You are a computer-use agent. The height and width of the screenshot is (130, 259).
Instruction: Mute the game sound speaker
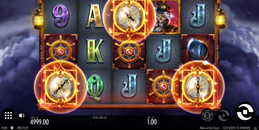22,115
